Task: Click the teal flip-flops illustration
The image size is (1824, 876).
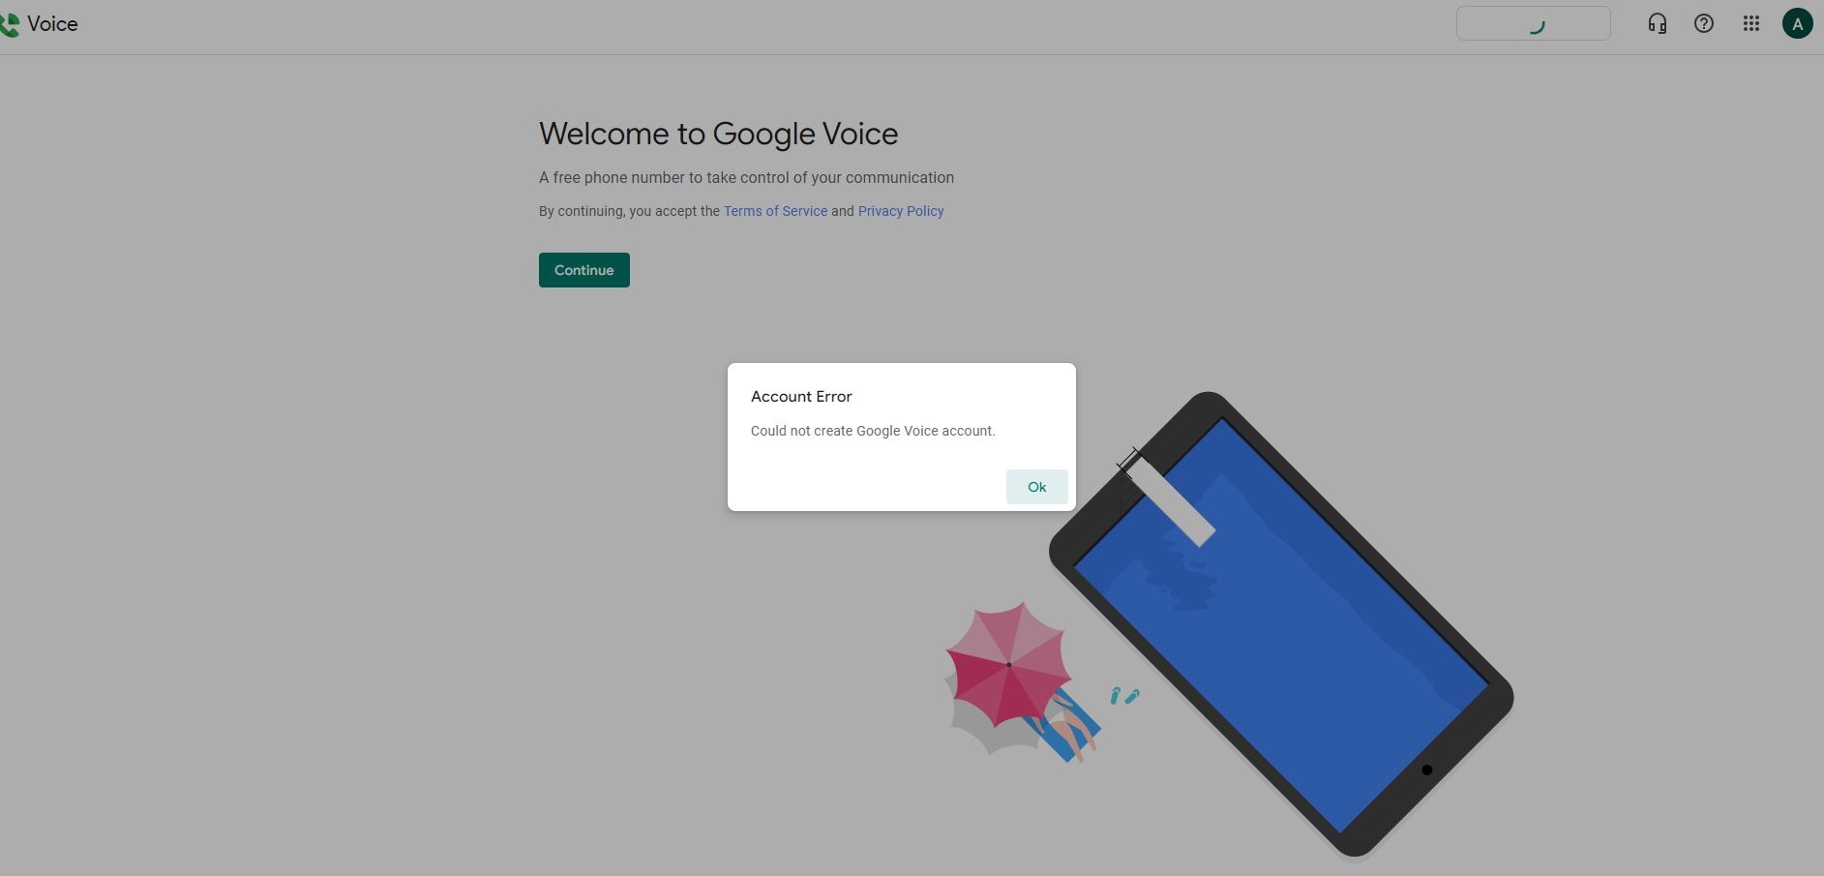Action: coord(1124,695)
